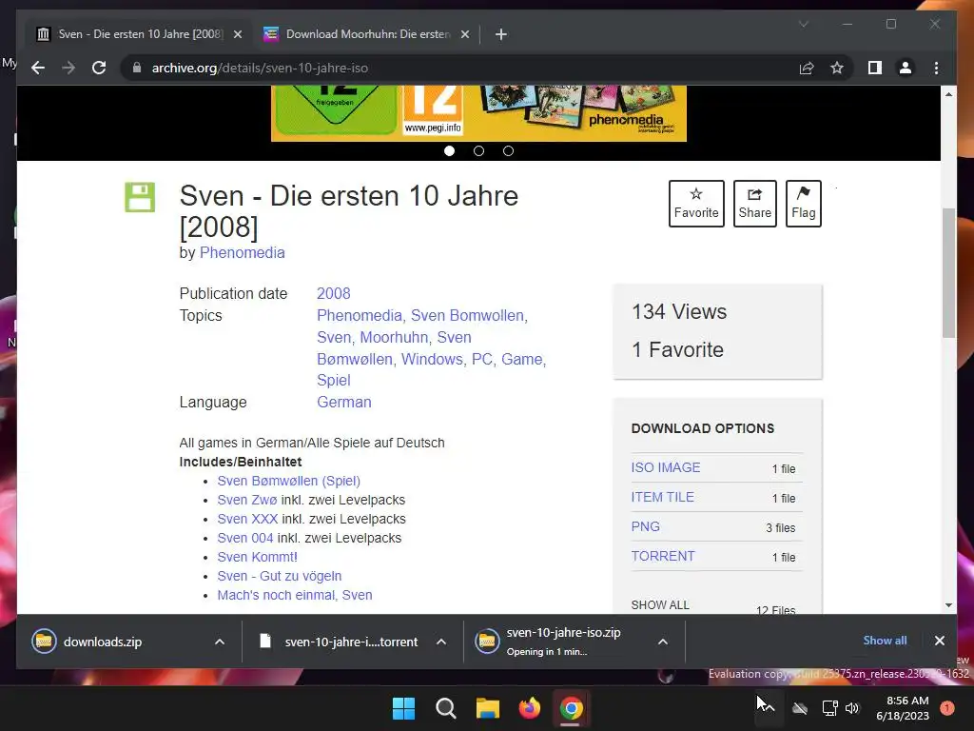Open the volume icon in system tray
Viewport: 974px width, 731px height.
[852, 708]
